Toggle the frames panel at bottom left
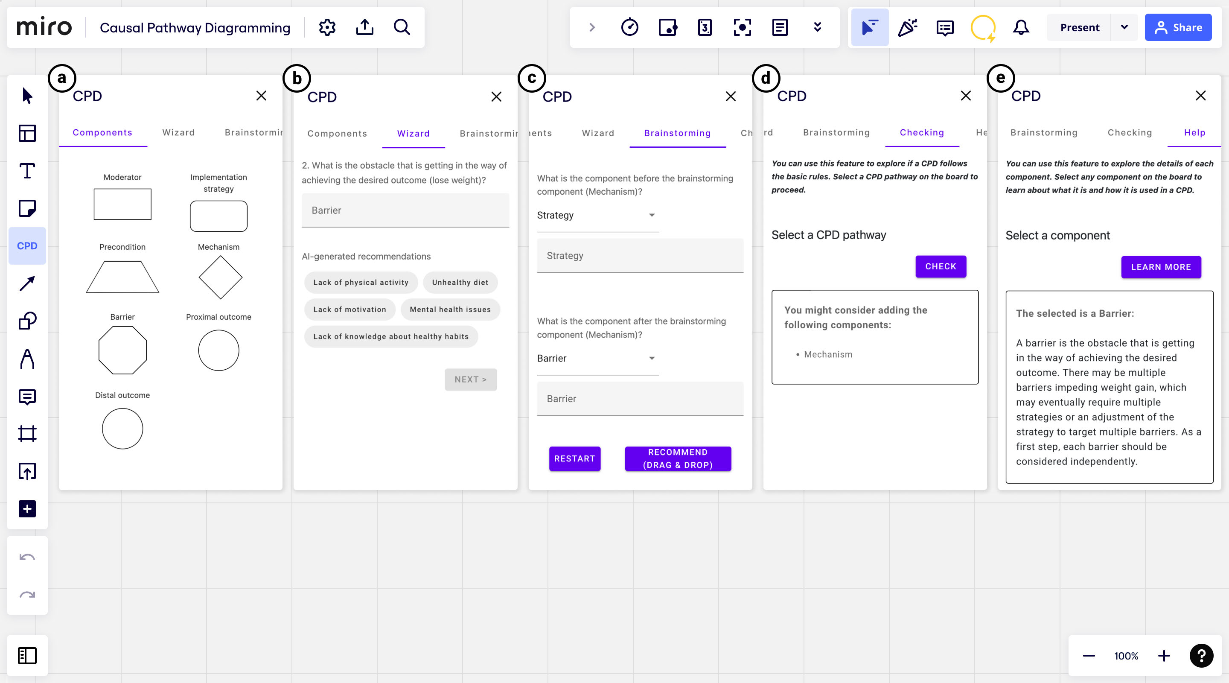The width and height of the screenshot is (1229, 683). (x=27, y=655)
